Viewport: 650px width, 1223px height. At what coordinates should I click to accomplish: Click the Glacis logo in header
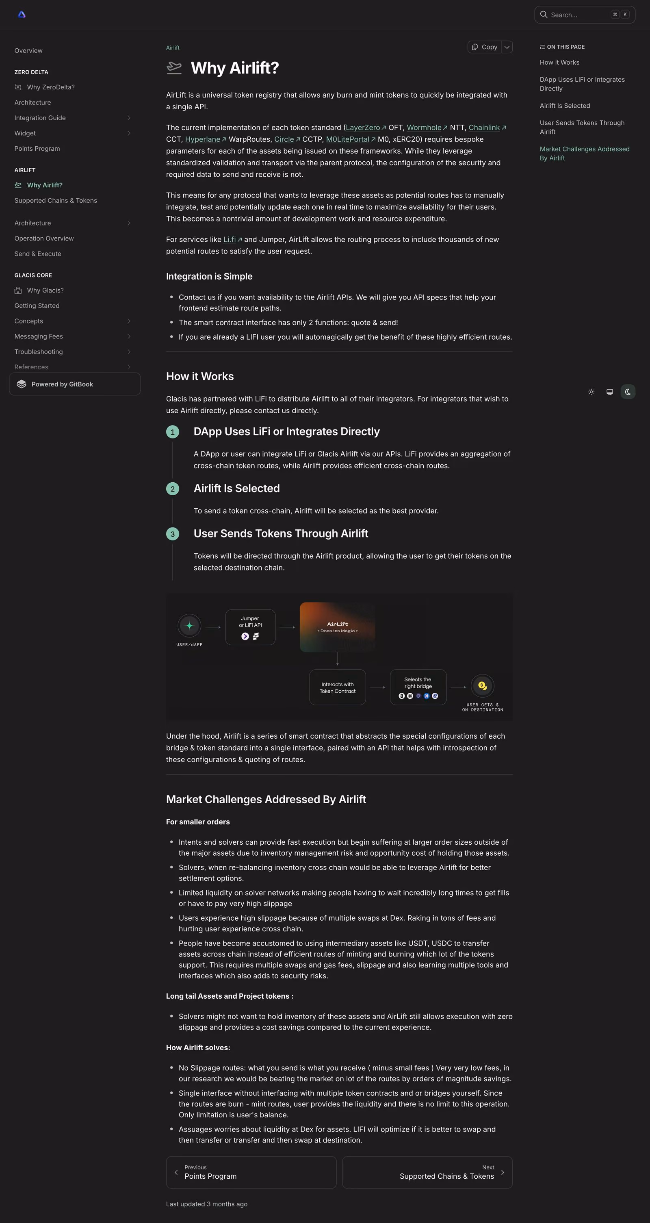coord(22,15)
